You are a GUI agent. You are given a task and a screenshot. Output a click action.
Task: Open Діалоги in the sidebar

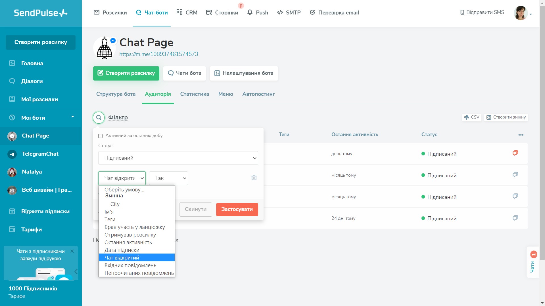coord(32,81)
